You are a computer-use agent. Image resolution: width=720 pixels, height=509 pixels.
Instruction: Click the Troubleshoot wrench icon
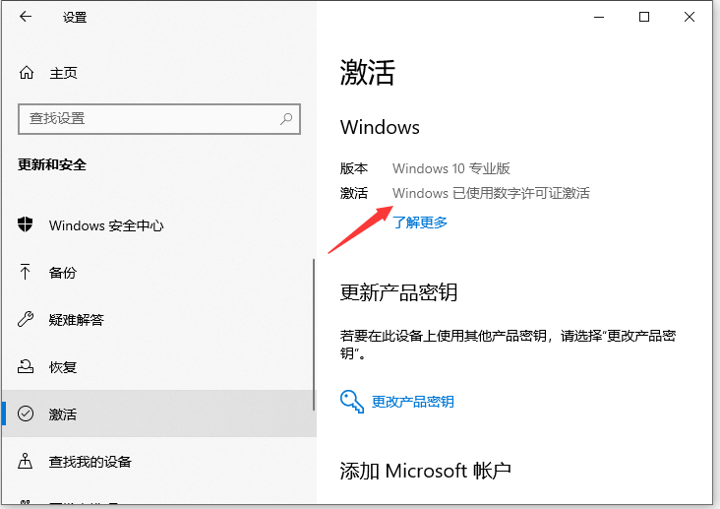(x=27, y=320)
